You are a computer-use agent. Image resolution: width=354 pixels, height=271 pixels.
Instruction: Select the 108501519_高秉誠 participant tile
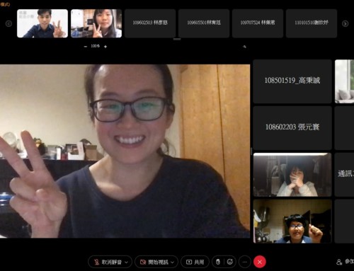pos(292,81)
